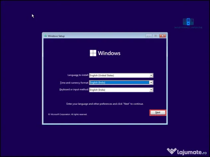Click the Windows logo icon
This screenshot has width=210, height=157.
pos(93,53)
